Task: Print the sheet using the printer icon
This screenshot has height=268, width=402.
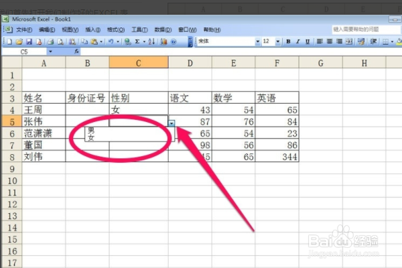Action: click(51, 42)
